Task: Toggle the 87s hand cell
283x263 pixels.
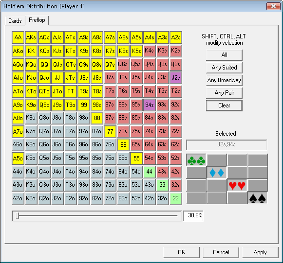Action: point(110,118)
